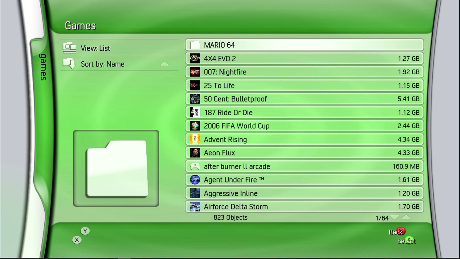Viewport: 460px width, 259px height.
Task: Click the green A Select button
Action: (409, 240)
